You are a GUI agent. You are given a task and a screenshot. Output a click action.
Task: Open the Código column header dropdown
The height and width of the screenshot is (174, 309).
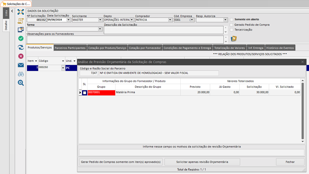pyautogui.click(x=63, y=61)
